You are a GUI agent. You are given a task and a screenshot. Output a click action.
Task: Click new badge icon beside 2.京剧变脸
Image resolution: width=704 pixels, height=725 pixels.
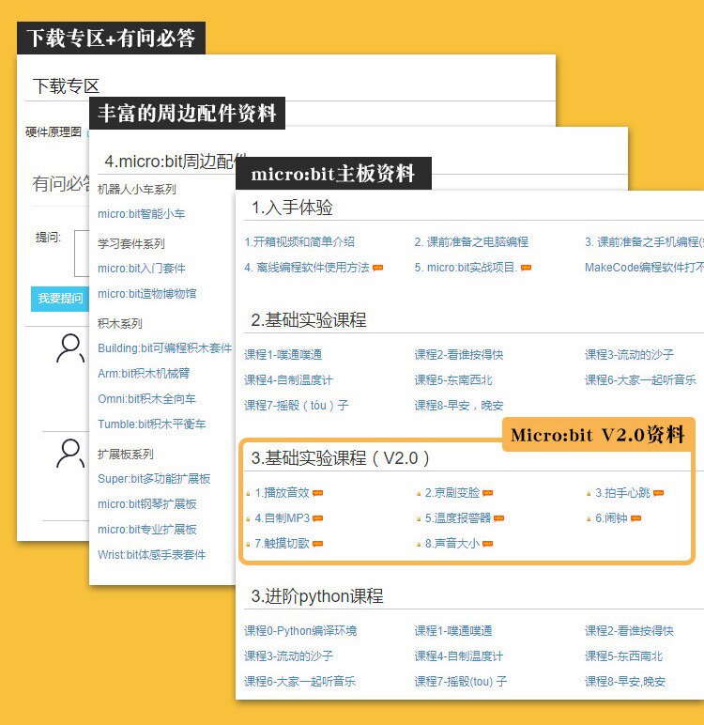point(488,493)
